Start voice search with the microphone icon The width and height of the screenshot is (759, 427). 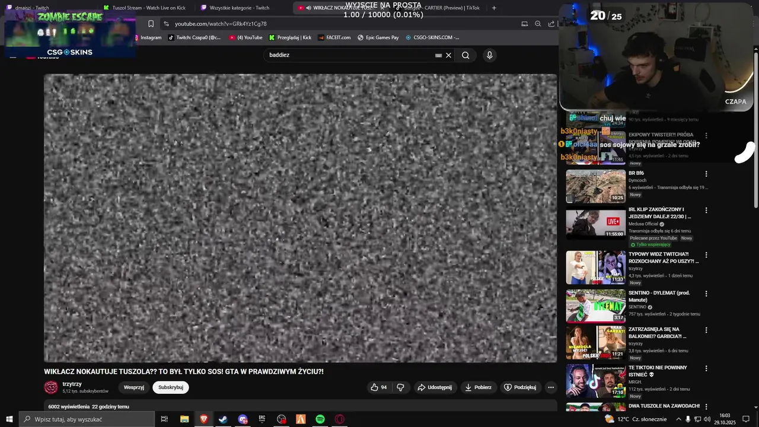489,55
